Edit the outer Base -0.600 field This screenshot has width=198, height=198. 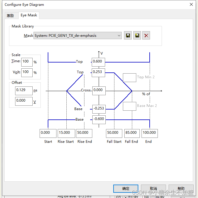pos(99,120)
